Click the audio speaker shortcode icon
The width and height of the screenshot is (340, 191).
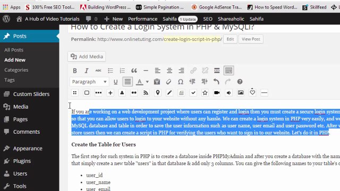(x=228, y=93)
